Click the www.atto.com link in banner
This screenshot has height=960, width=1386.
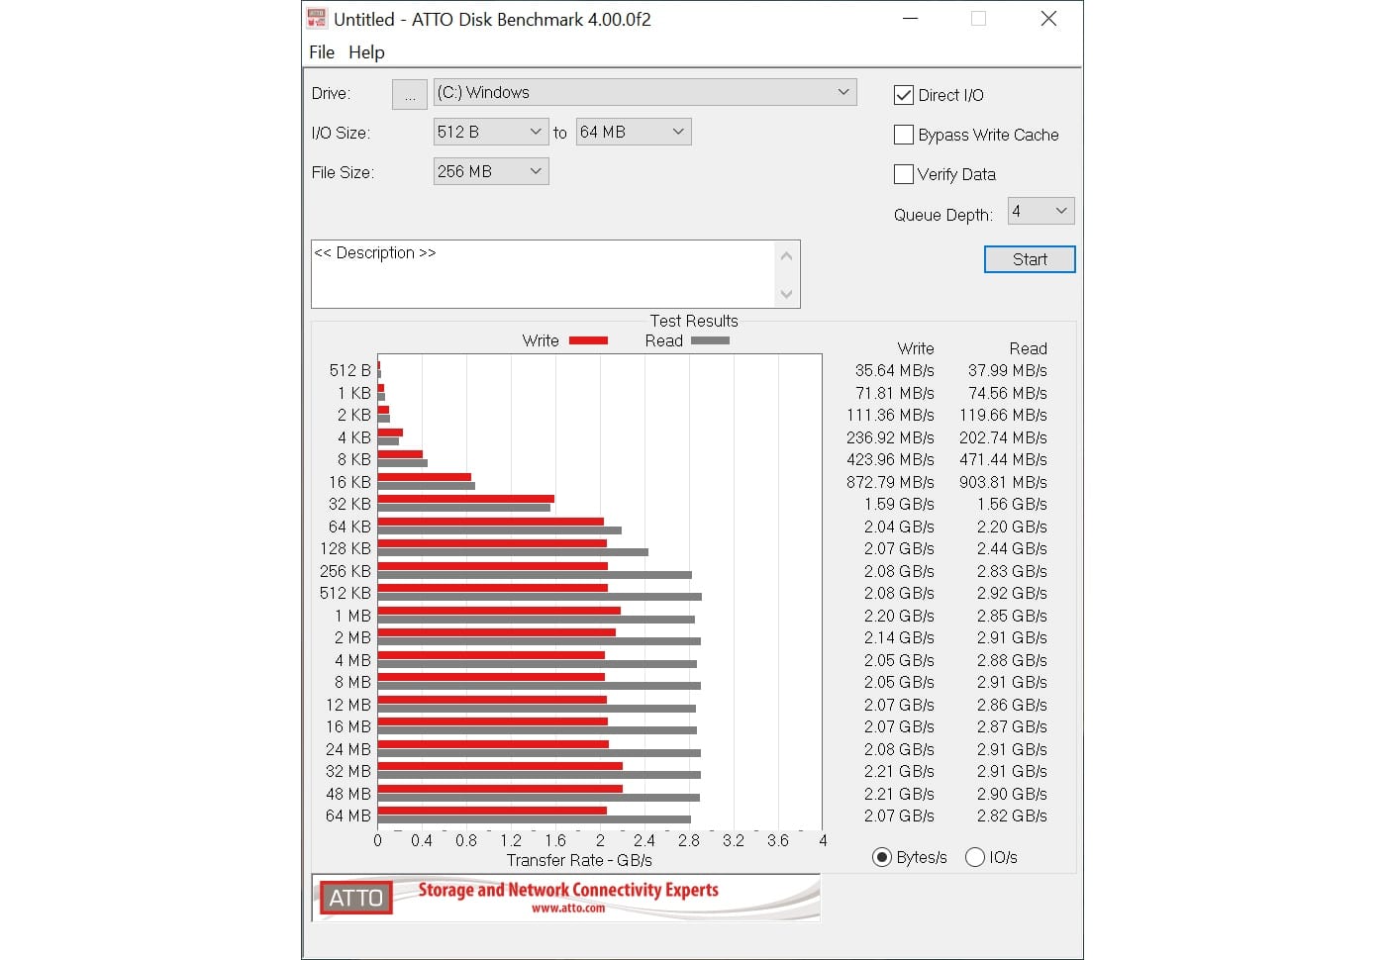pos(568,908)
